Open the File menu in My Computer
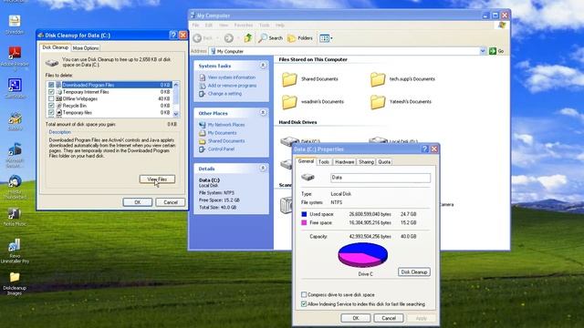Image resolution: width=584 pixels, height=328 pixels. pos(195,25)
